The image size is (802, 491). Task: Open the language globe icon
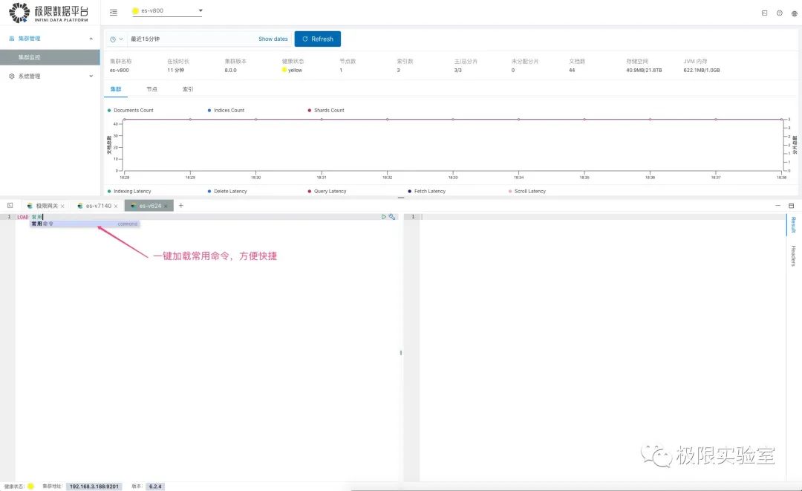coord(794,13)
